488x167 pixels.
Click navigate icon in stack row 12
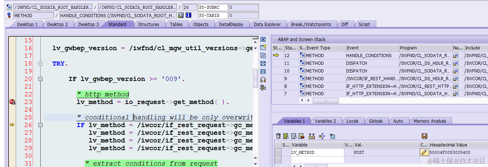(x=456, y=56)
